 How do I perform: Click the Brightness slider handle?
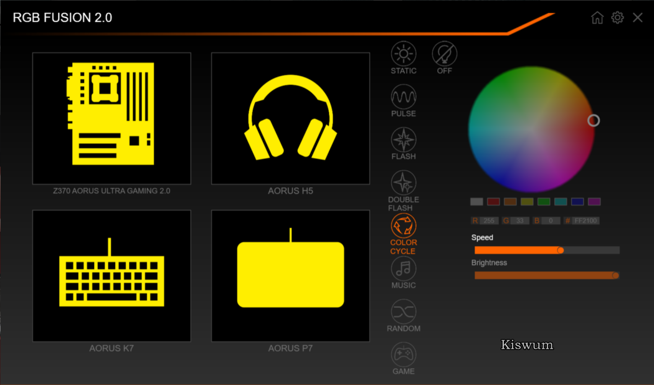(615, 276)
